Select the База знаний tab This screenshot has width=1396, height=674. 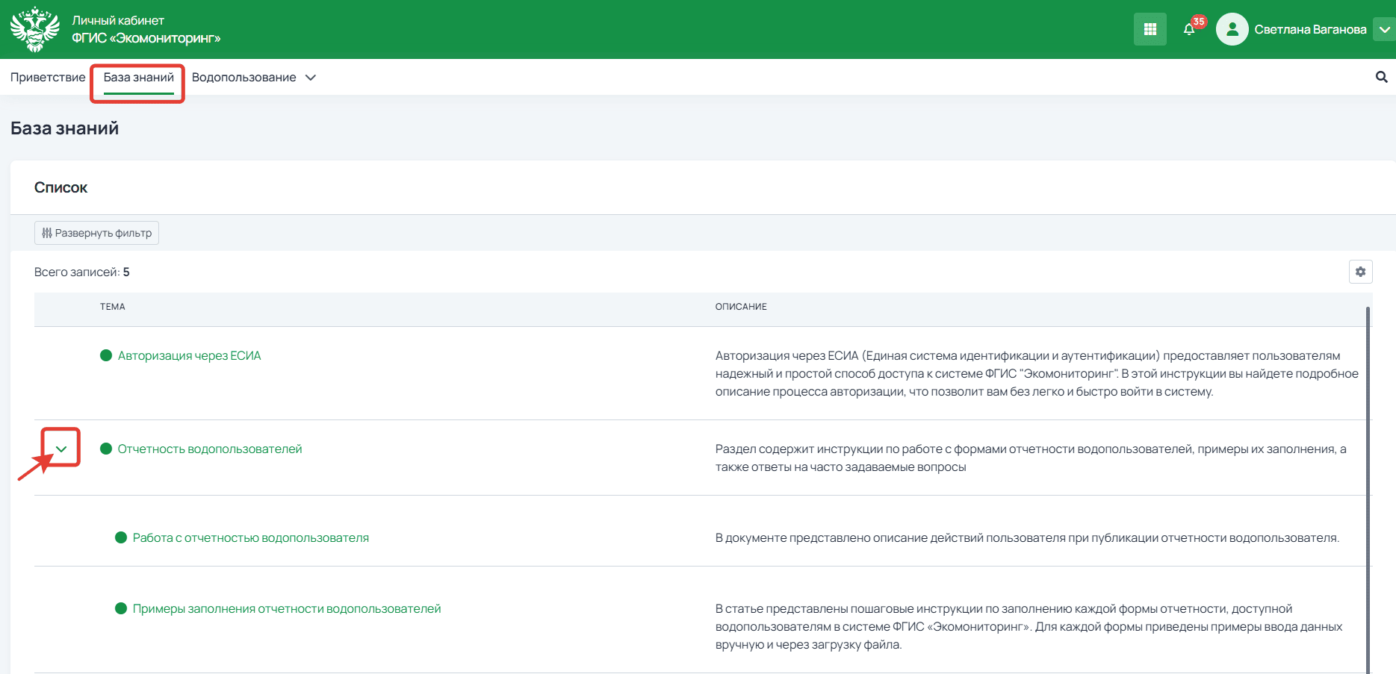(x=138, y=78)
